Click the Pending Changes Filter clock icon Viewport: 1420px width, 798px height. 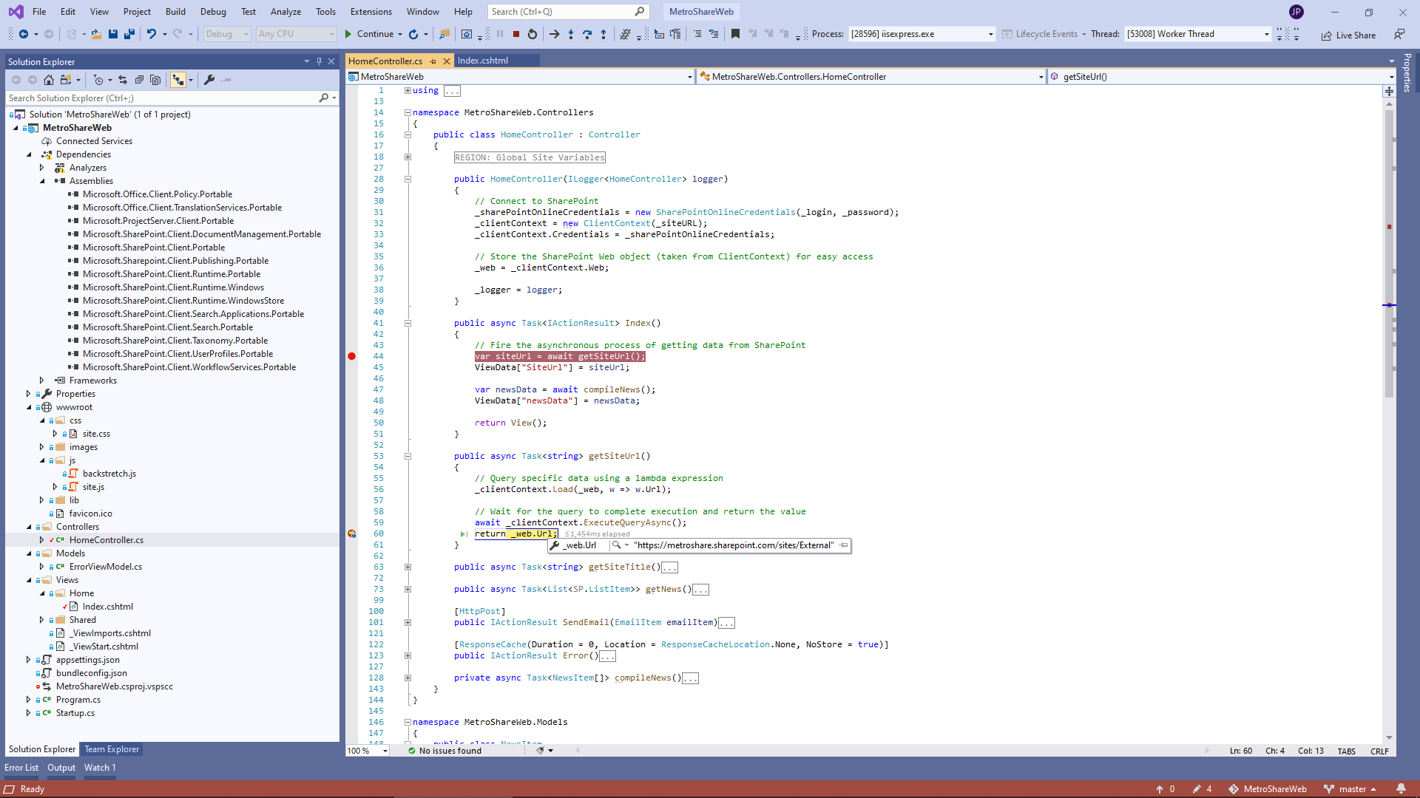pyautogui.click(x=98, y=80)
